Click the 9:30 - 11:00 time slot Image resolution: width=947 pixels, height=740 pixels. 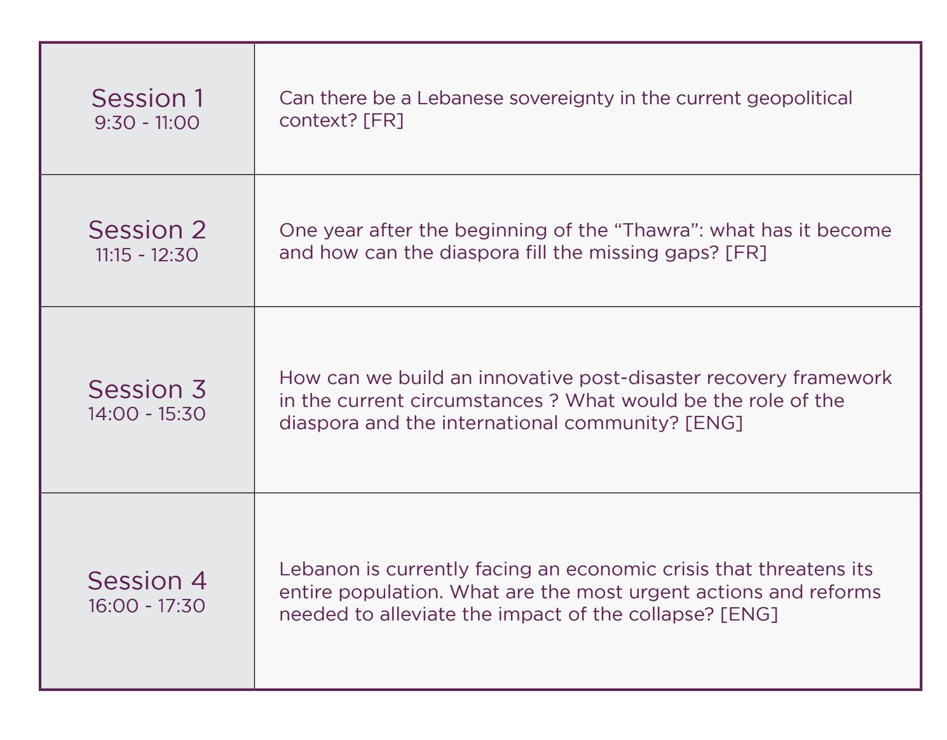(147, 123)
